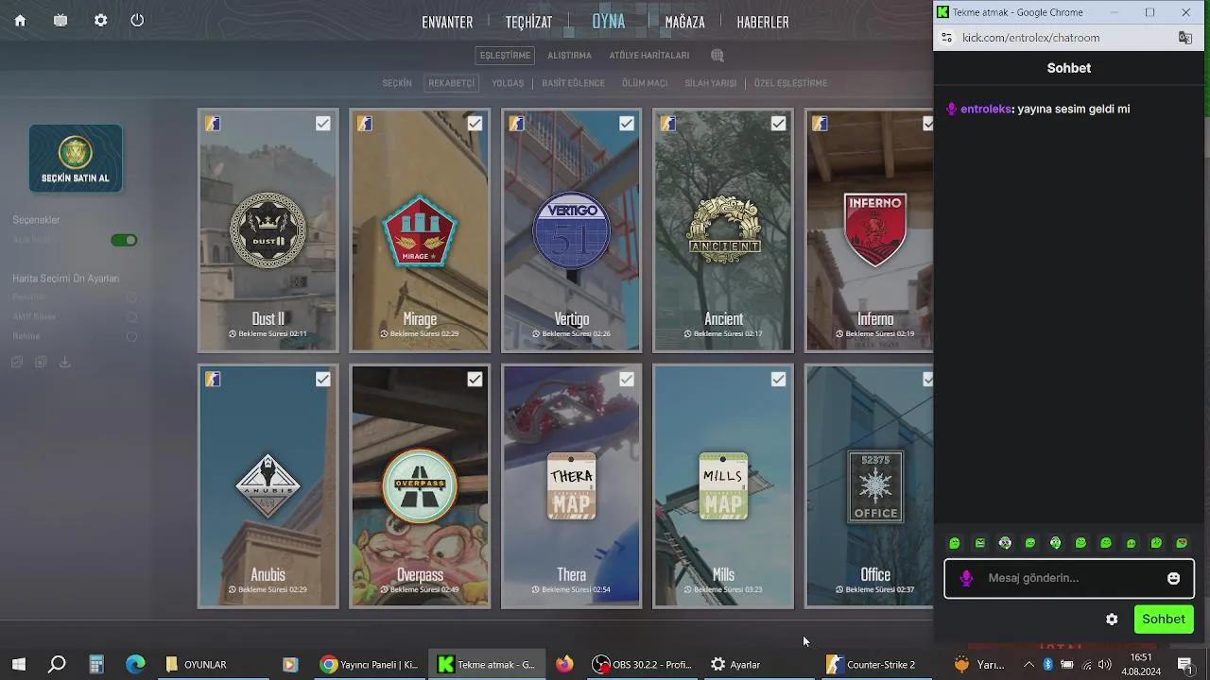Click the Mesaj gönderin message input field
Screen dimensions: 1210x680
point(1069,578)
